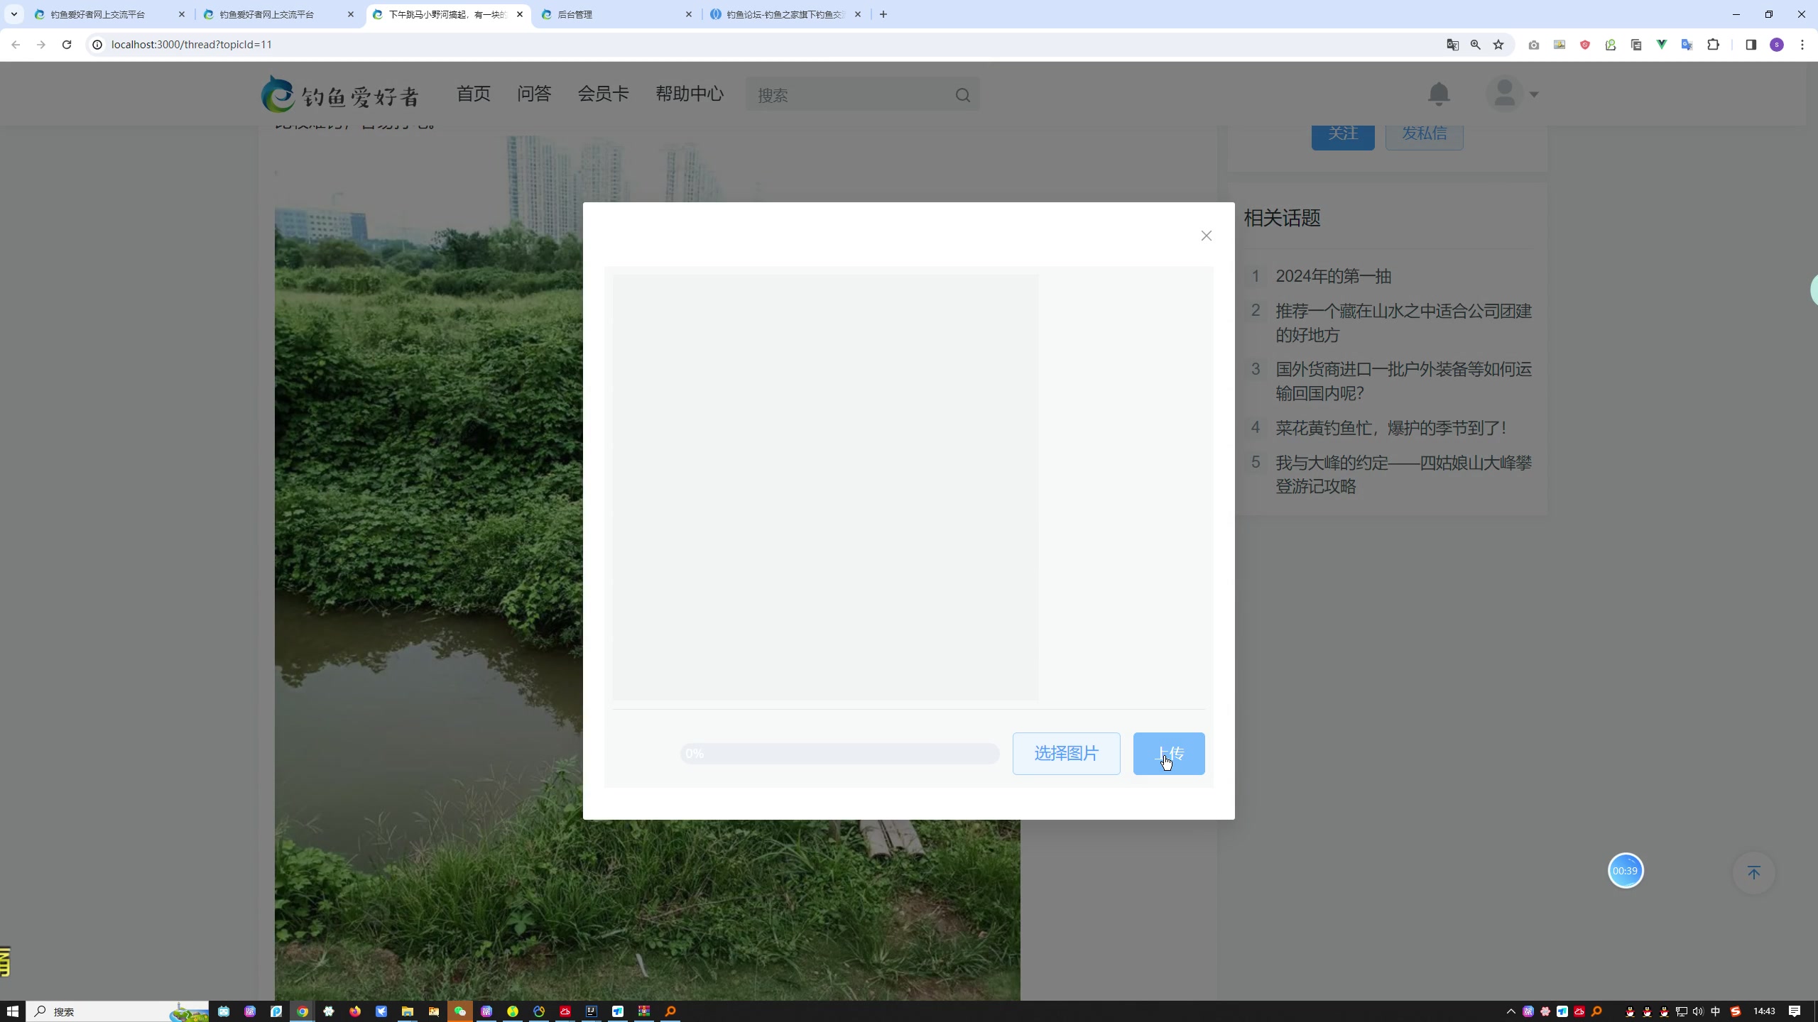Click the 0% upload progress bar
This screenshot has height=1022, width=1818.
point(839,753)
